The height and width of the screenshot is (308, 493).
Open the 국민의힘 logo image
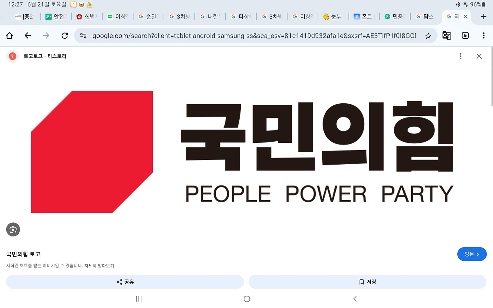(242, 152)
